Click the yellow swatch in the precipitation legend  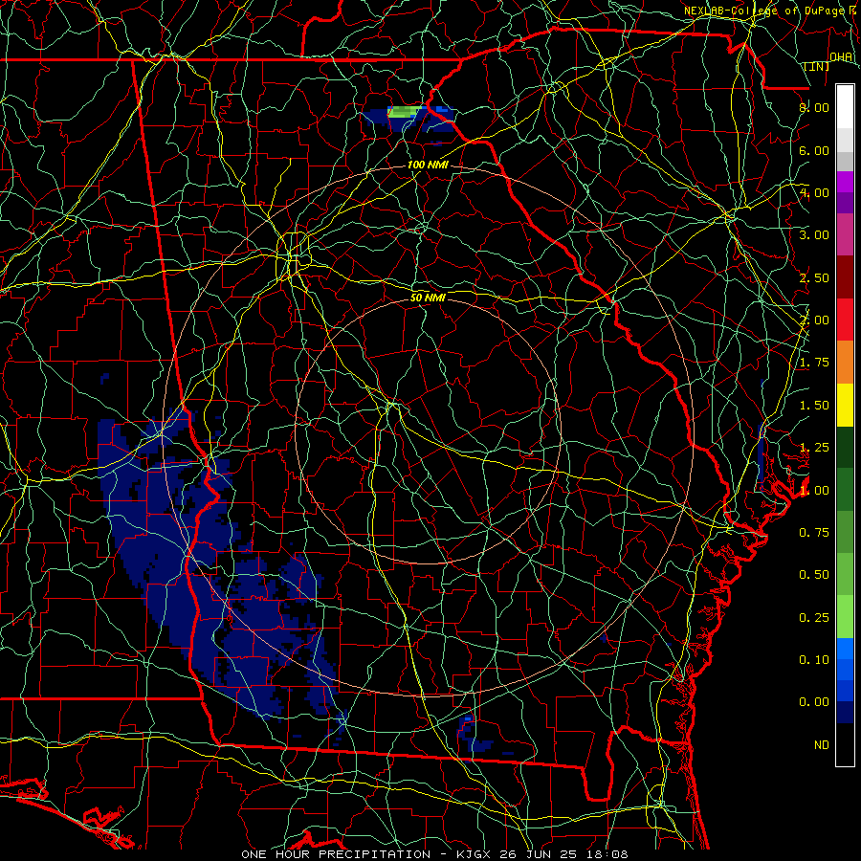coord(845,405)
